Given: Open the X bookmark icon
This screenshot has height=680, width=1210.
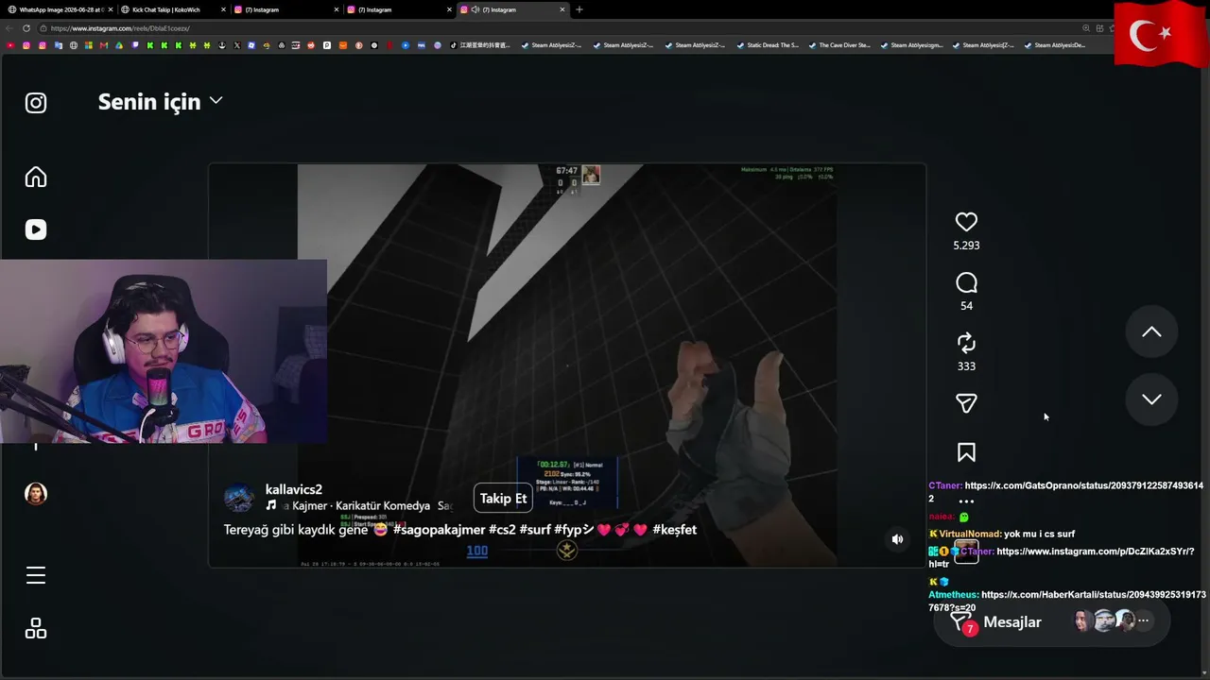Looking at the screenshot, I should tap(236, 45).
